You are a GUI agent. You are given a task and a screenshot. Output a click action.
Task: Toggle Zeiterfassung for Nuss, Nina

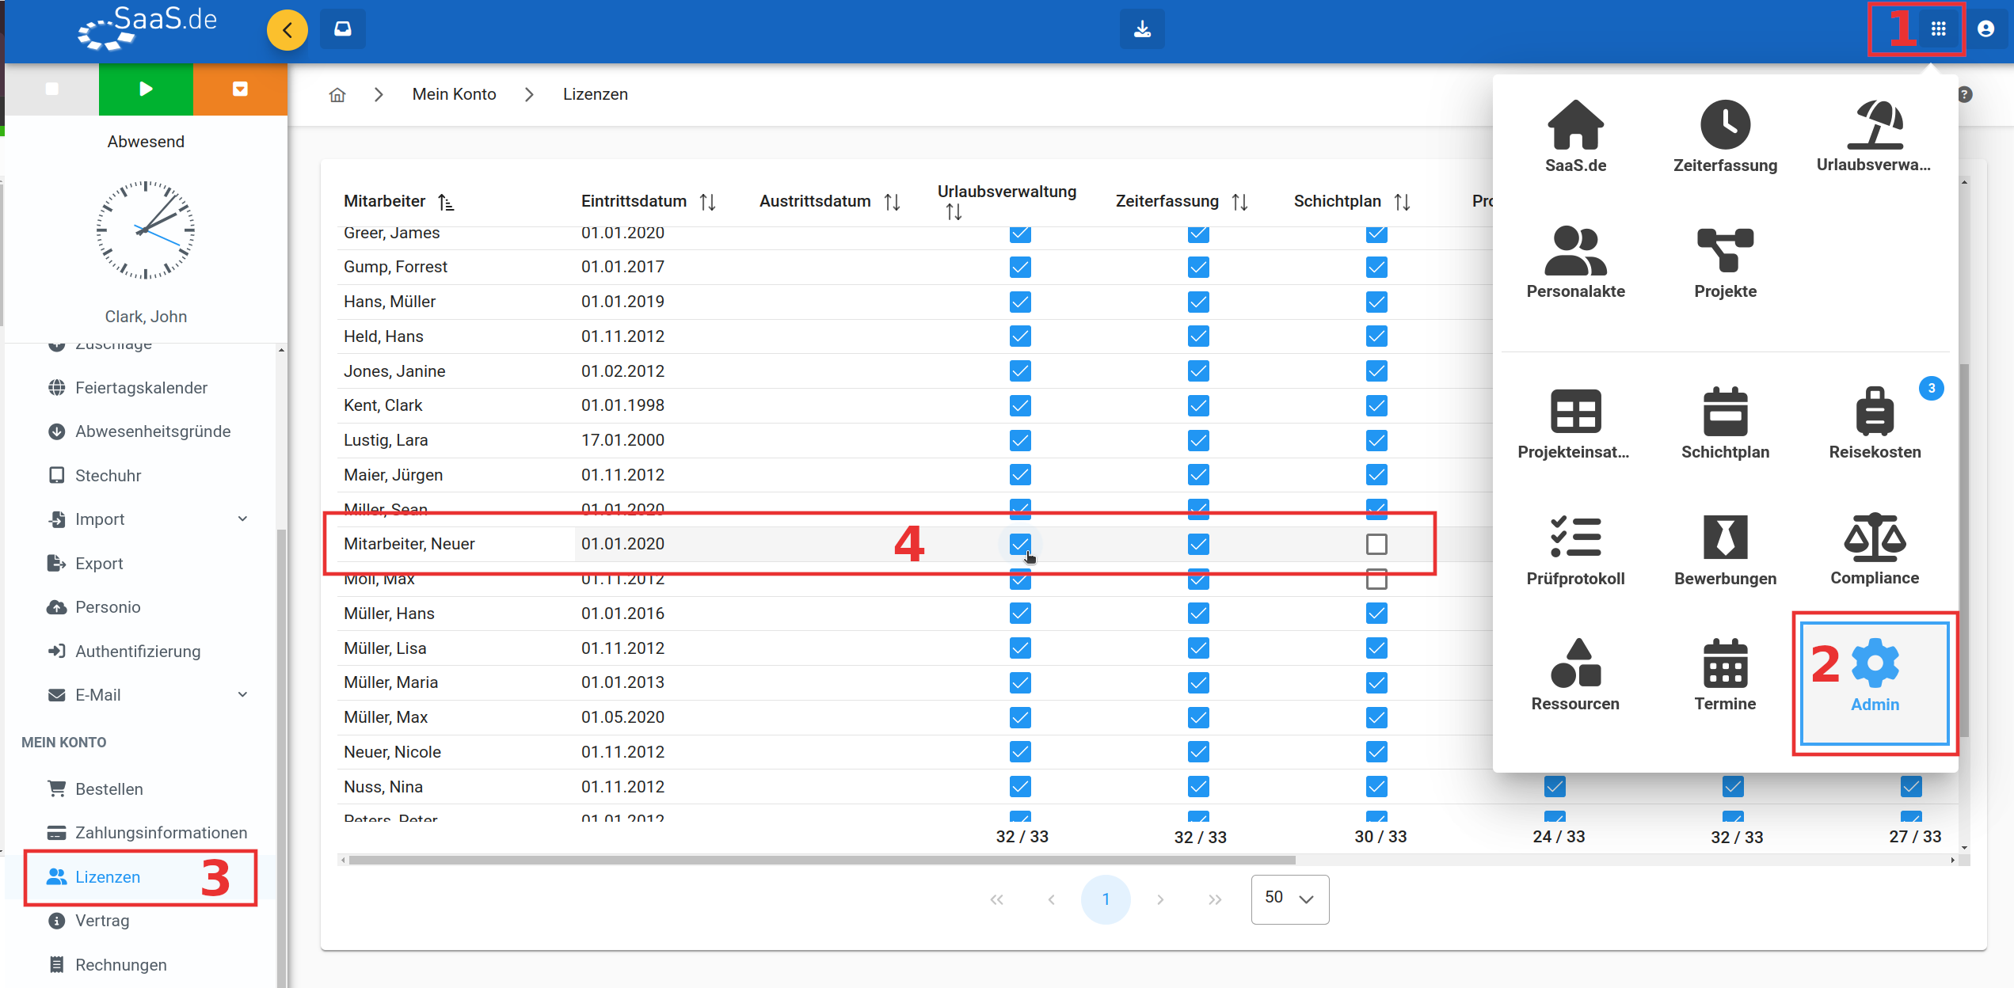click(x=1198, y=787)
